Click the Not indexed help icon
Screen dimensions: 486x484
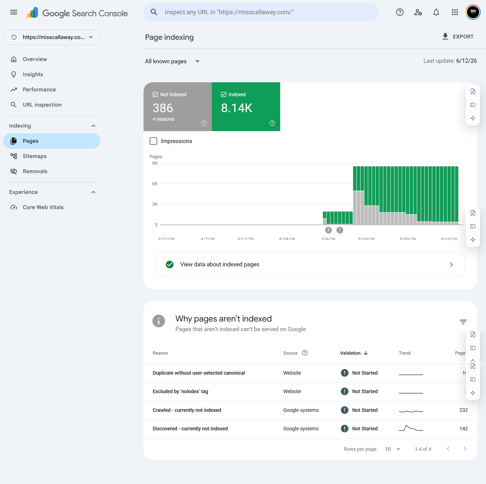(204, 123)
